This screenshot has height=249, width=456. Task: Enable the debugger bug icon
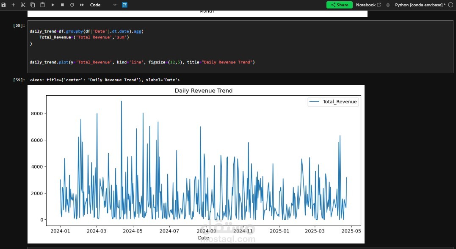coord(388,5)
